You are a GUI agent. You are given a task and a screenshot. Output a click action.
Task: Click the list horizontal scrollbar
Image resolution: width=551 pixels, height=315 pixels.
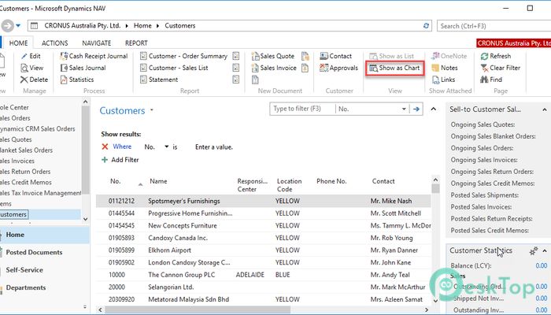(197, 309)
